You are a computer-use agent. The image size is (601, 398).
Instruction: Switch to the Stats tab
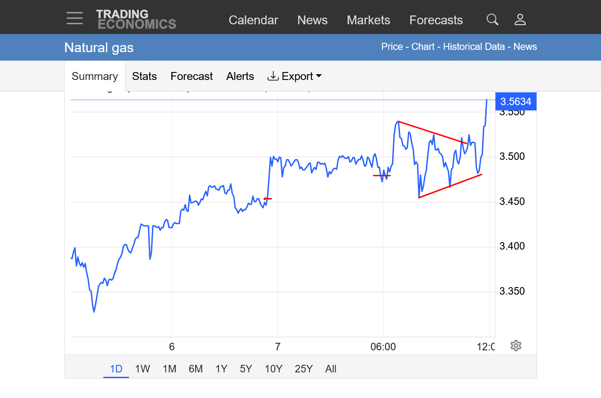click(144, 76)
